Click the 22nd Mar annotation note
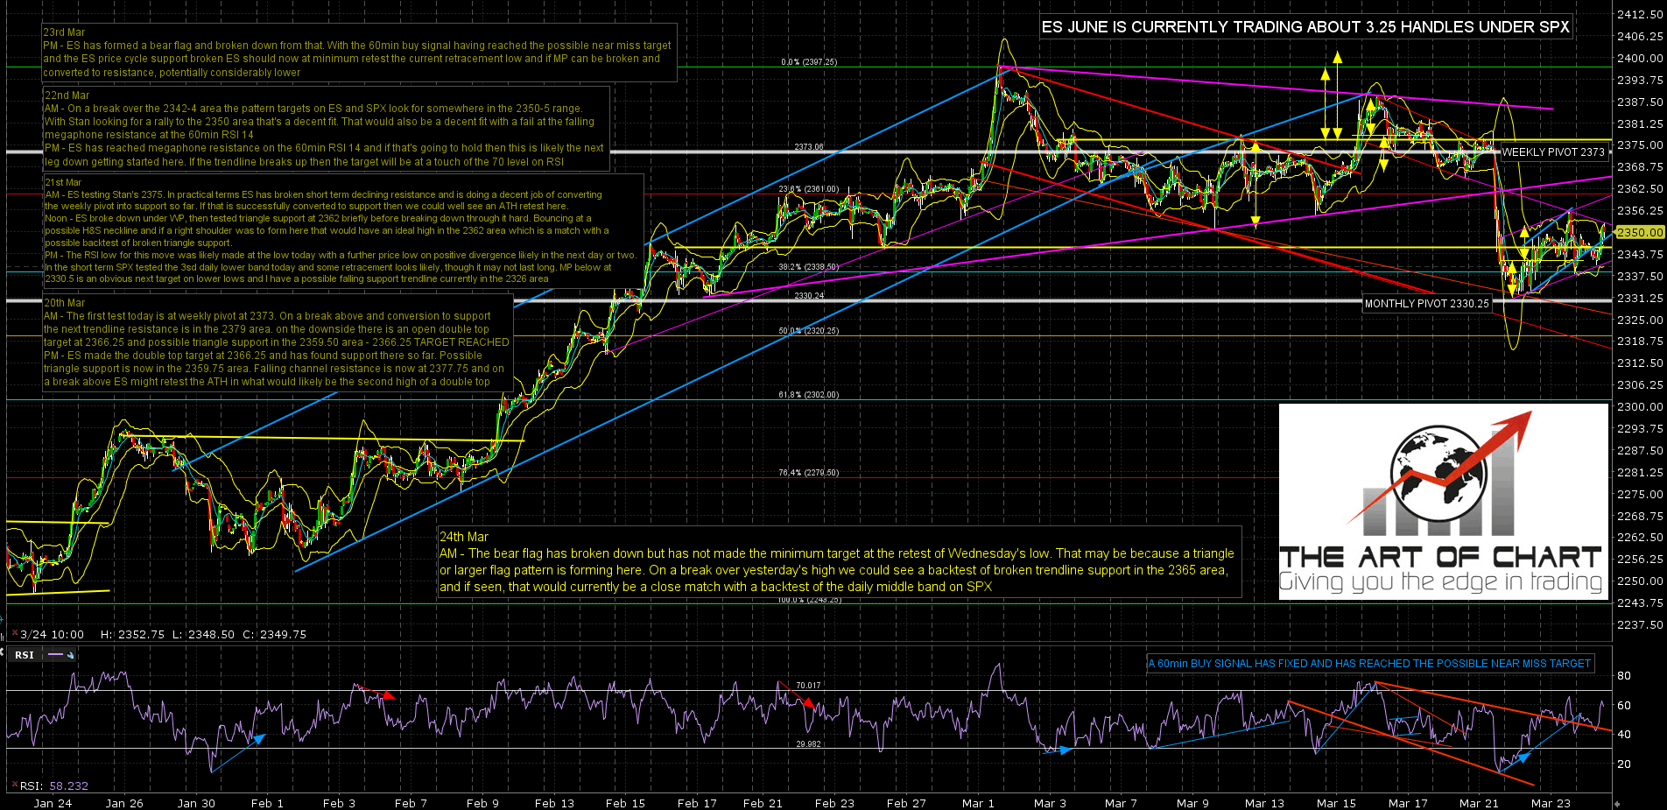 point(325,128)
